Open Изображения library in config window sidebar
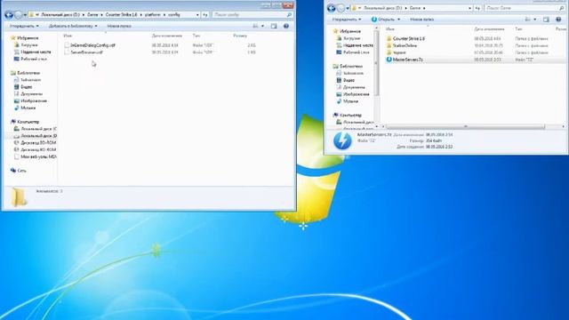This screenshot has height=320, width=569. point(34,100)
